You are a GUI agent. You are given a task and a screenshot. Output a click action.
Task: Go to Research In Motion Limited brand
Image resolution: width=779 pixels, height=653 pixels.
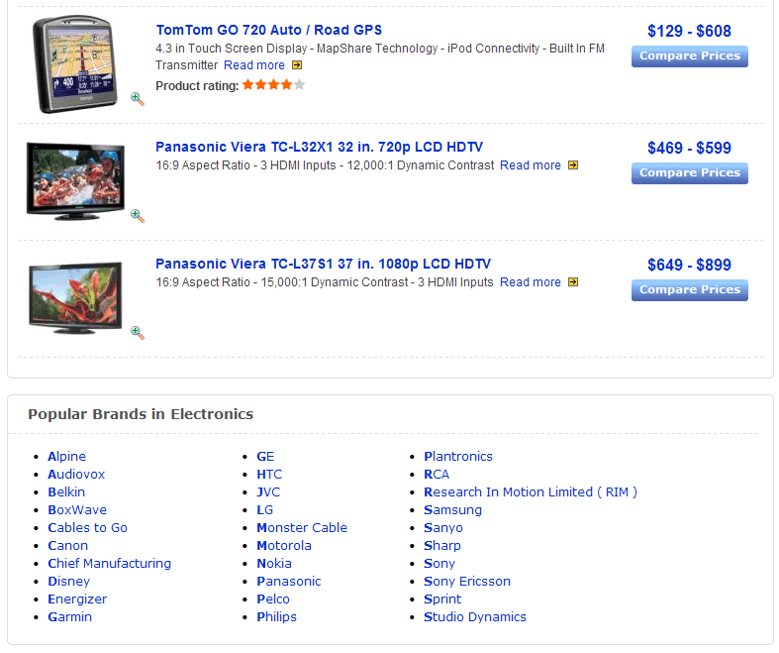pos(531,491)
